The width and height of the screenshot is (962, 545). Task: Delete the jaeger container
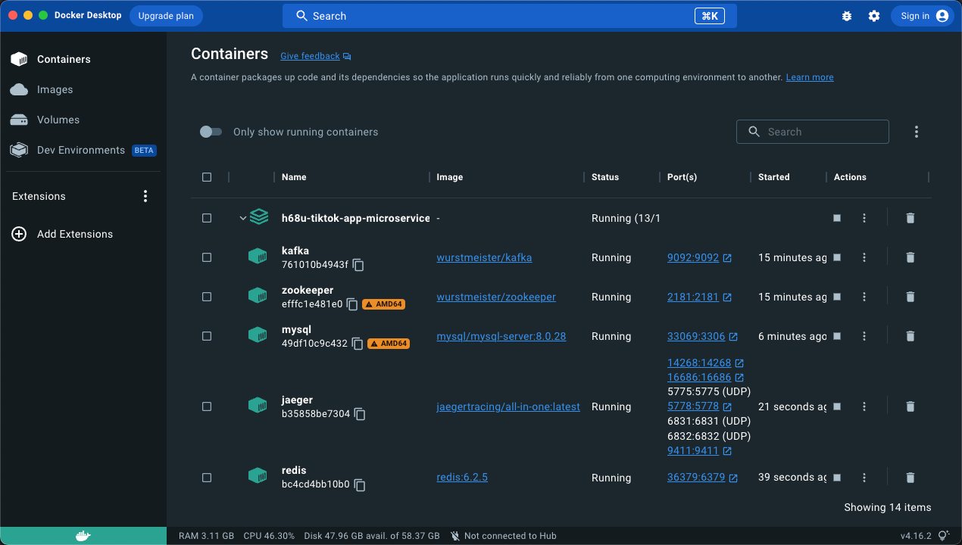tap(910, 406)
